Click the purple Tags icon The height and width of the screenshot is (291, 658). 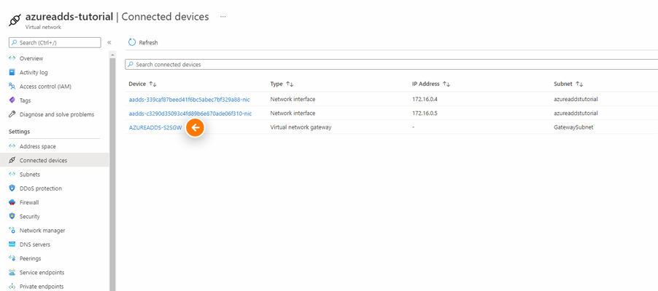pyautogui.click(x=12, y=100)
